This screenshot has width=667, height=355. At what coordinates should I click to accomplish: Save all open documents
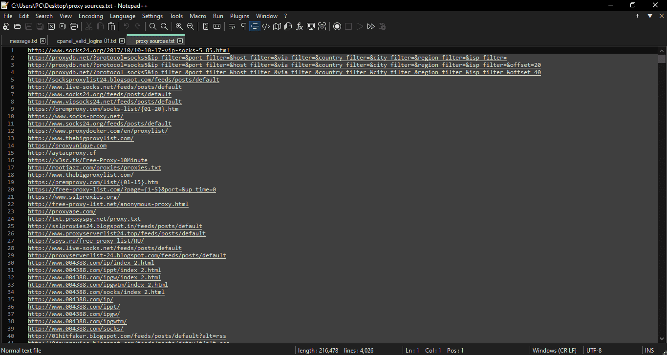pos(39,26)
